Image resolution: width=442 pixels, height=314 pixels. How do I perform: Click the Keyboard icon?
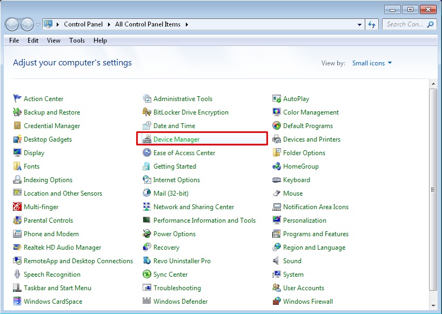[x=277, y=179]
